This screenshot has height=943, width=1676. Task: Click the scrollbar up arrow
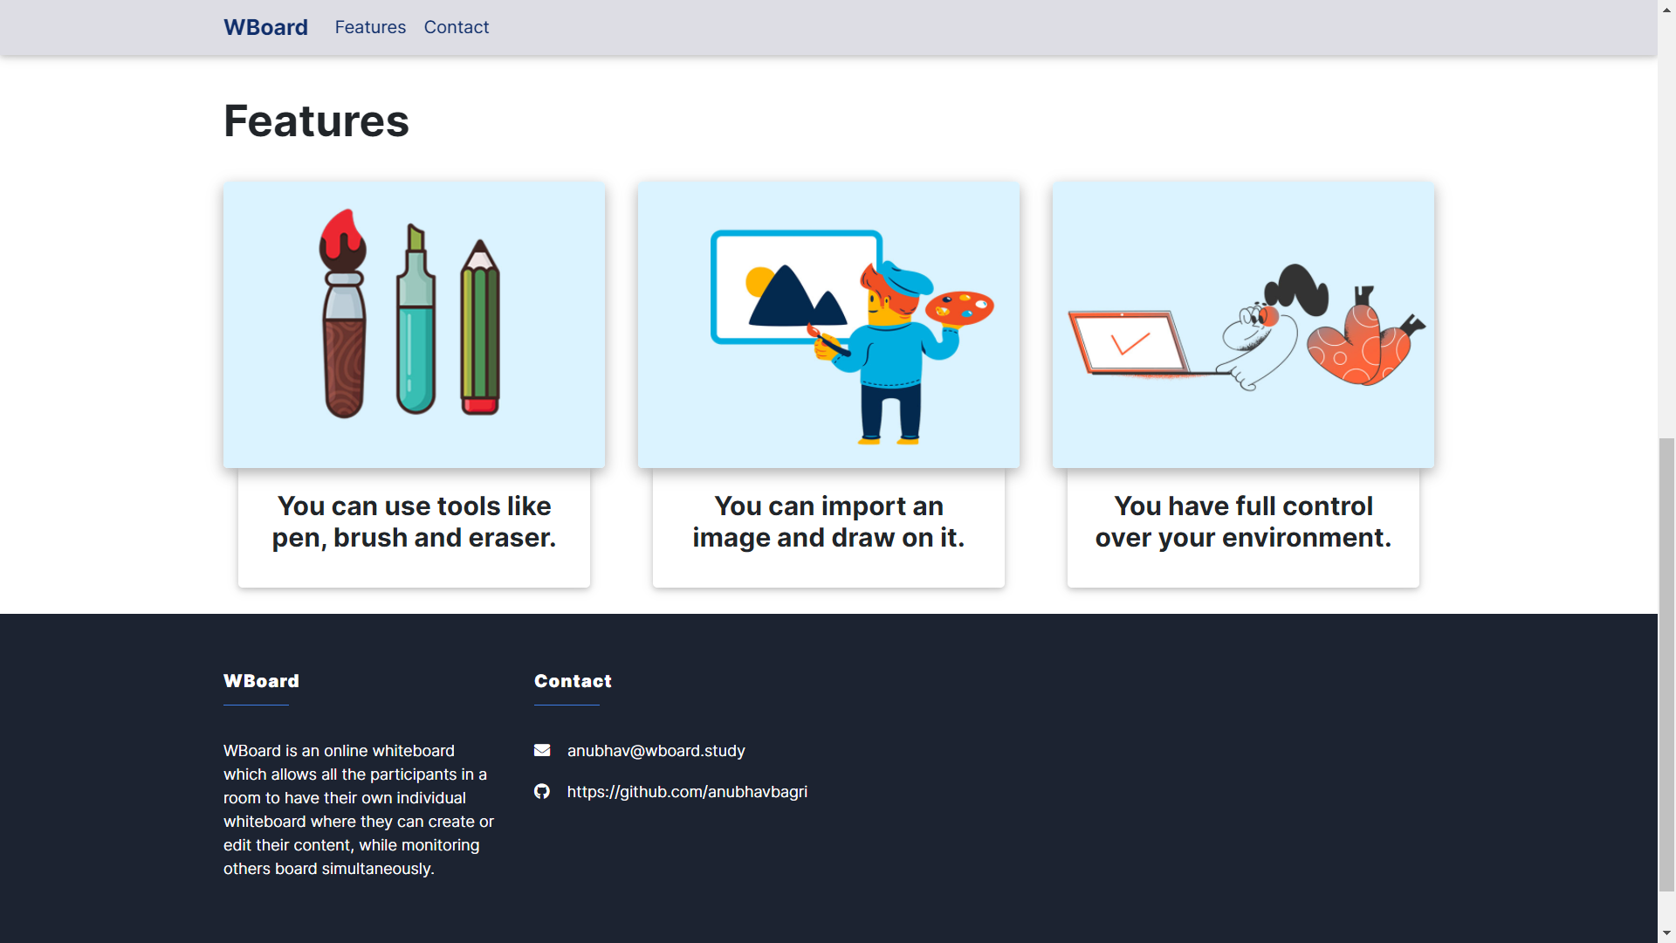pyautogui.click(x=1666, y=10)
